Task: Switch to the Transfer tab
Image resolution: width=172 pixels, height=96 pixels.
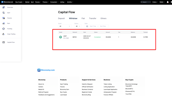Action: pos(93,18)
